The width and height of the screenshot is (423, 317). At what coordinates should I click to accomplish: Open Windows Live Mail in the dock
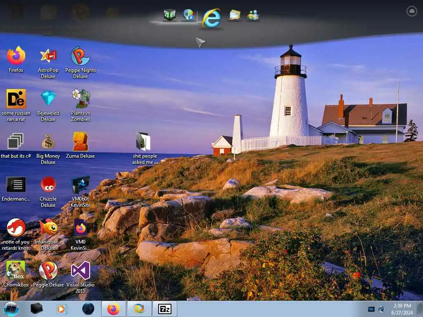click(x=235, y=15)
